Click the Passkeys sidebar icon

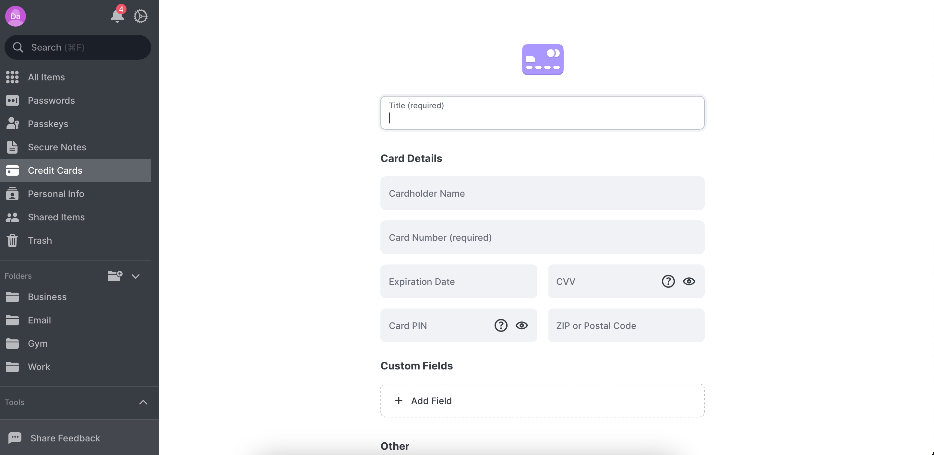(13, 124)
